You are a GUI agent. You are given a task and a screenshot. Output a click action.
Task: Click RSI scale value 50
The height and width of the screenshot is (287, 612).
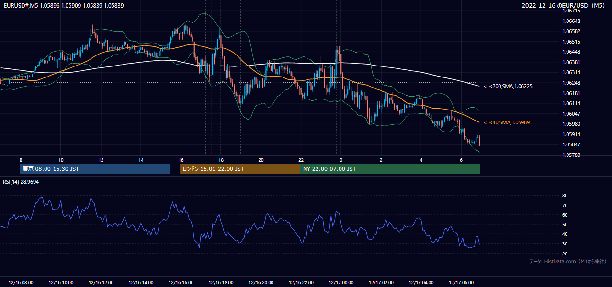(565, 224)
